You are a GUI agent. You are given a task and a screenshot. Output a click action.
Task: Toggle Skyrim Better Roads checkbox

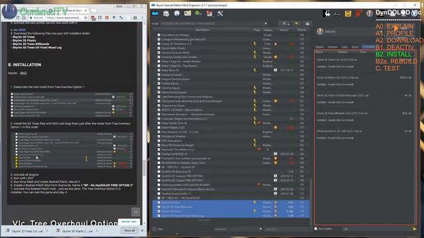pyautogui.click(x=159, y=48)
